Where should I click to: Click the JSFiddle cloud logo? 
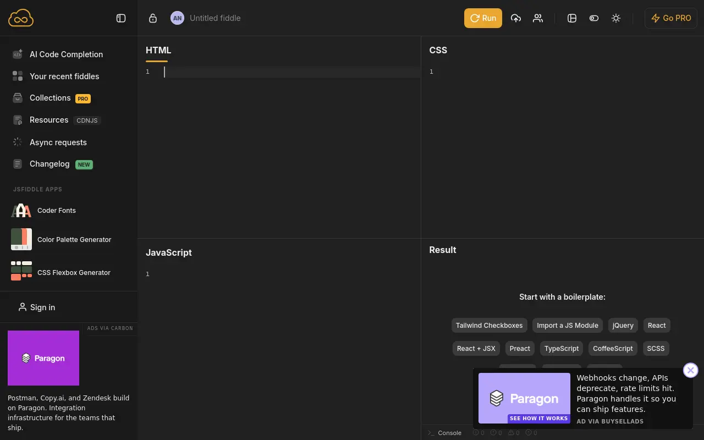click(21, 18)
